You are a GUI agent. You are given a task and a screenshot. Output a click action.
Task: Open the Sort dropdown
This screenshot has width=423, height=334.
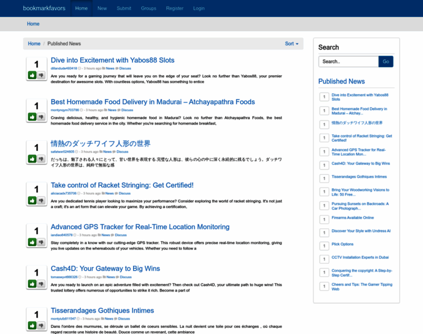point(292,44)
